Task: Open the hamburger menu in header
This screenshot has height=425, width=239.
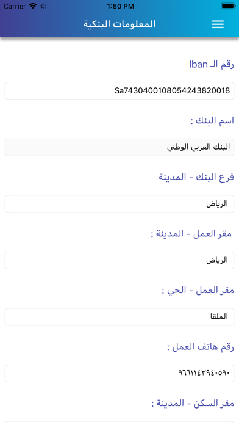Action: tap(218, 24)
